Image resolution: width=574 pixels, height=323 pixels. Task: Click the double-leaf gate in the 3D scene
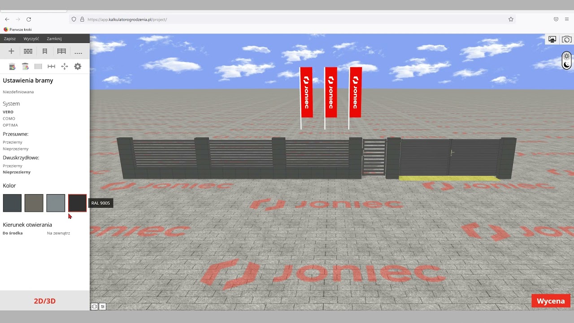(450, 157)
